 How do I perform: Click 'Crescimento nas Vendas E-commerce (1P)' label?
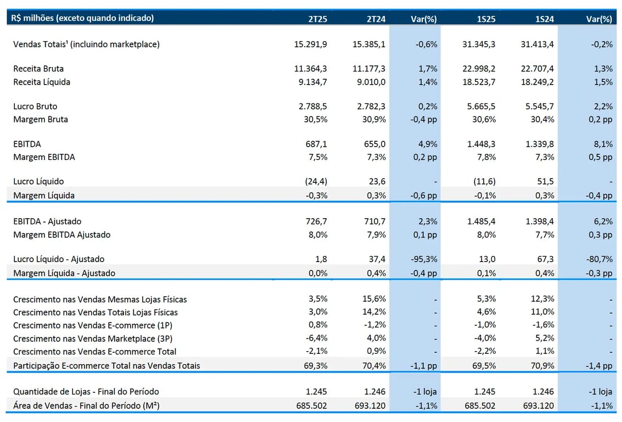[x=93, y=325]
